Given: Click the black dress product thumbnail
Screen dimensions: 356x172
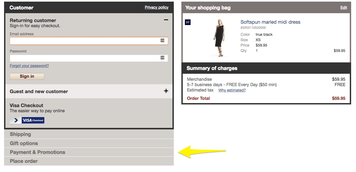Looking at the screenshot, I should coord(219,38).
